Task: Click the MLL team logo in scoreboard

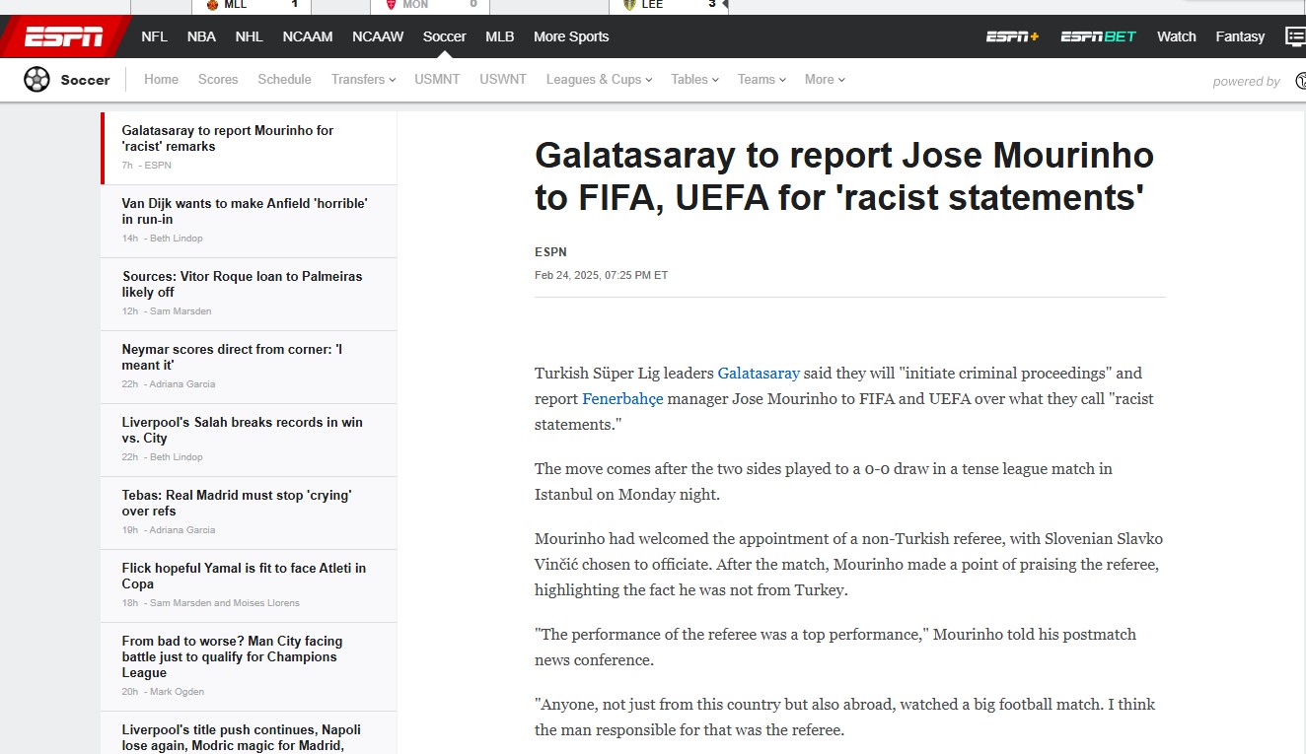Action: [x=212, y=5]
